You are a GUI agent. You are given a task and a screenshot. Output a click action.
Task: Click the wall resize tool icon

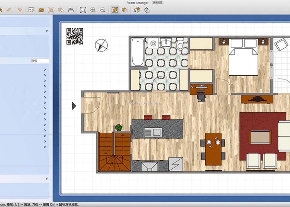51,10
